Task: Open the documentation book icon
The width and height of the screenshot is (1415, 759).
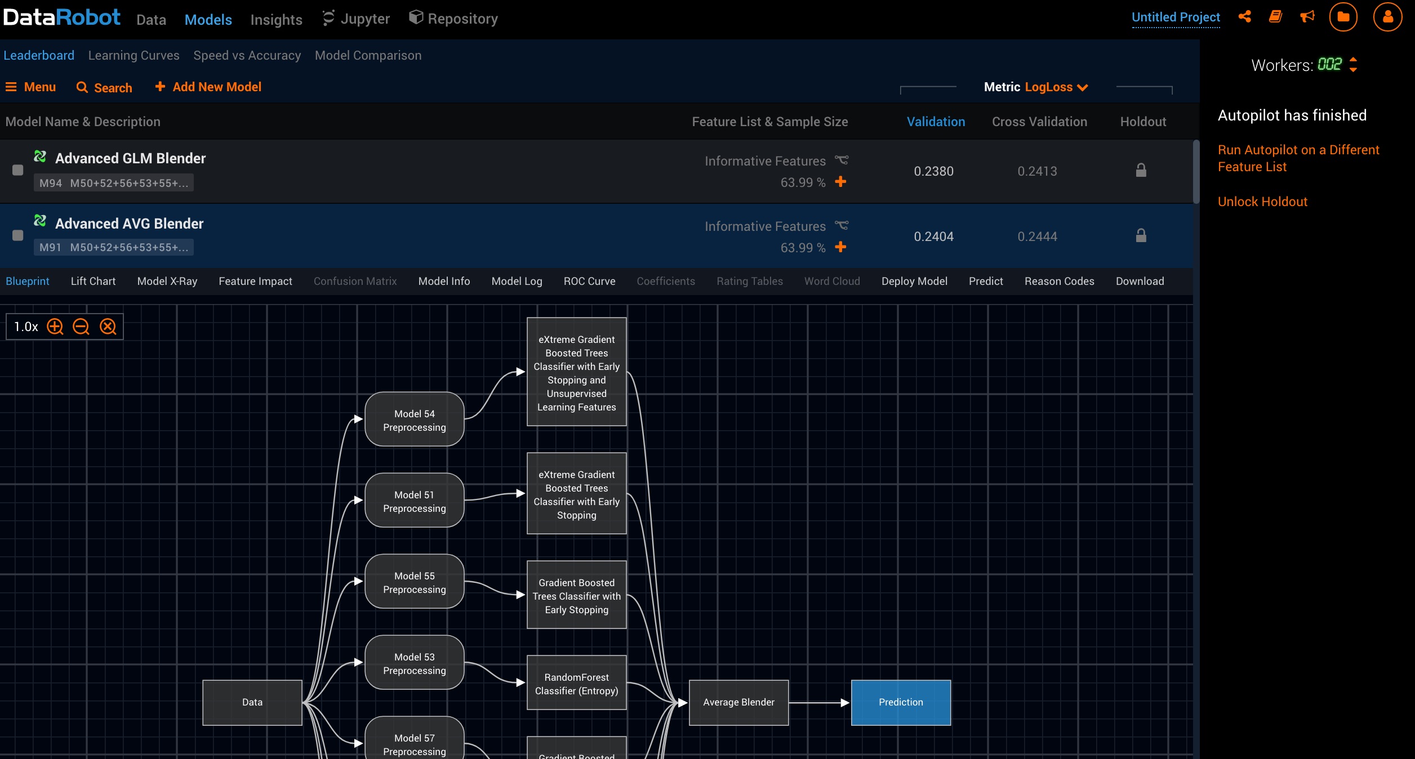Action: coord(1275,16)
